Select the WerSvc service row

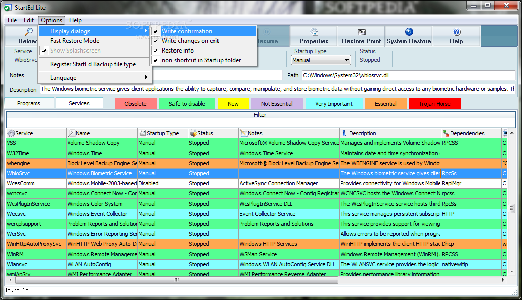(256, 234)
